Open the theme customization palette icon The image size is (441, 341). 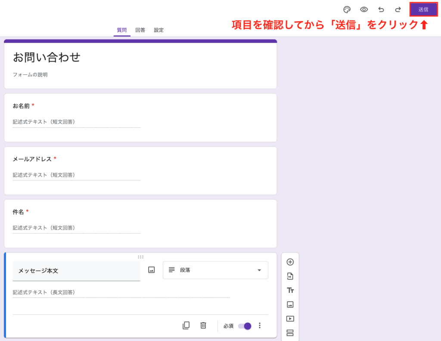coord(347,9)
